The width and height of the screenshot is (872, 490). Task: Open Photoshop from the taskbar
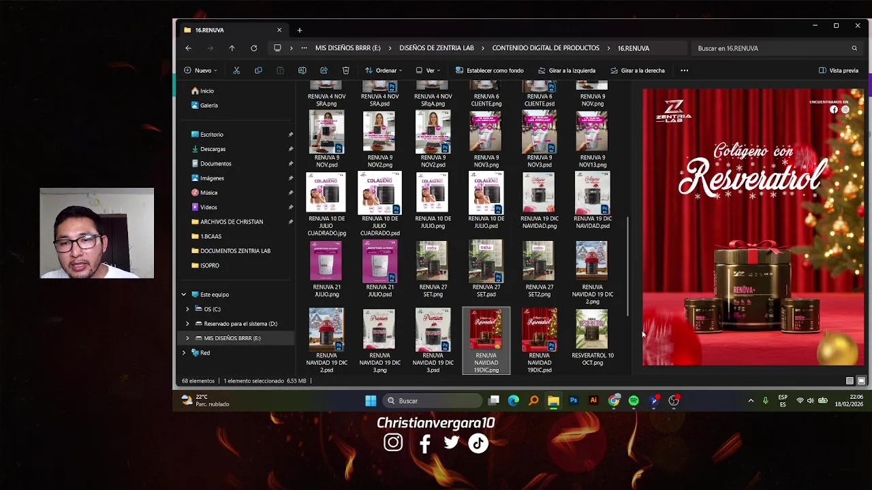[574, 401]
